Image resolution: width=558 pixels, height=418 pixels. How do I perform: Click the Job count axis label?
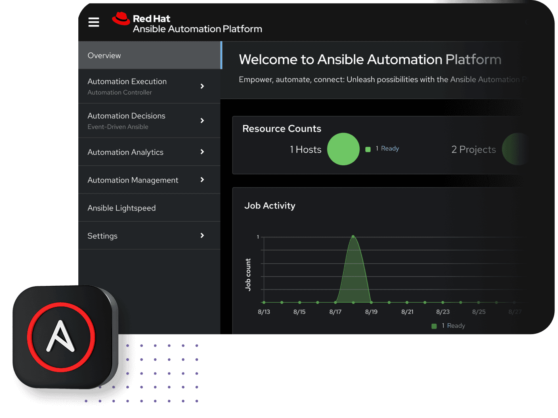248,275
